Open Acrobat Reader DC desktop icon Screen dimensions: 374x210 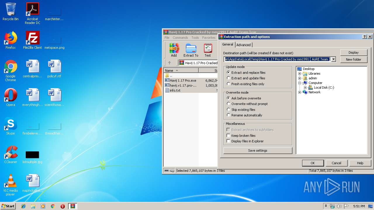coord(32,13)
